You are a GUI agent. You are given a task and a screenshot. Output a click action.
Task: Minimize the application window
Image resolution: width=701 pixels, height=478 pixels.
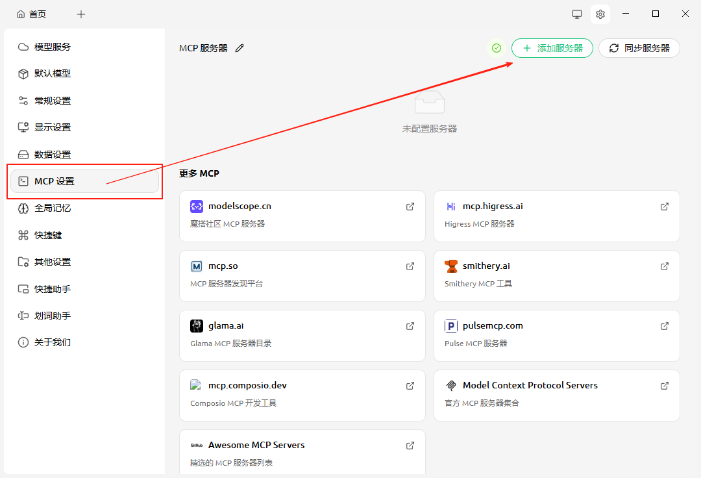click(x=626, y=14)
